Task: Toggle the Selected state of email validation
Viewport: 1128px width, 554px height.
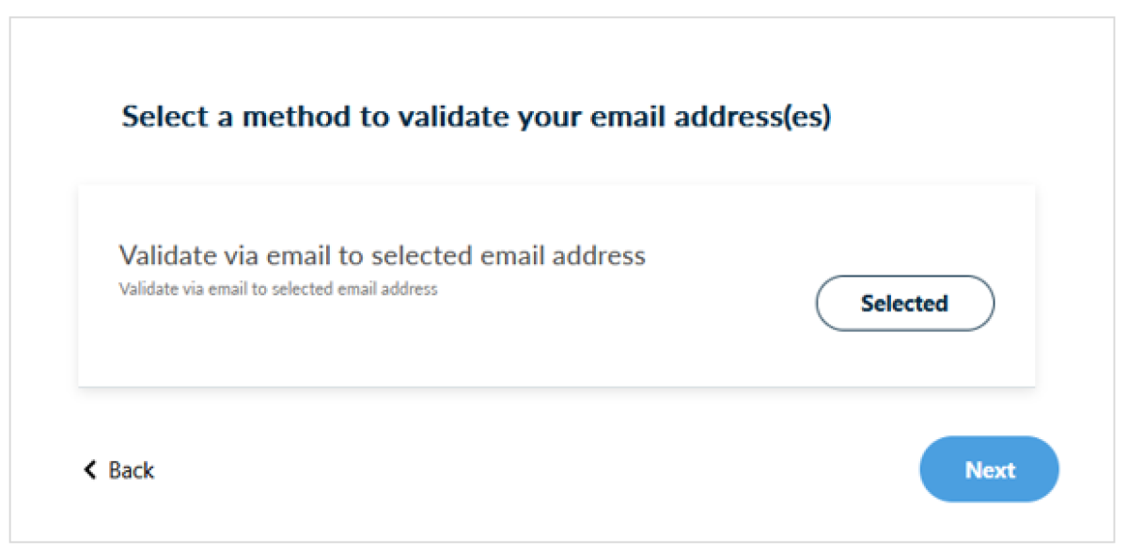Action: coord(904,303)
